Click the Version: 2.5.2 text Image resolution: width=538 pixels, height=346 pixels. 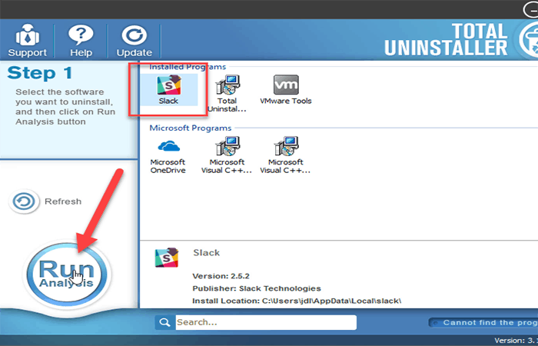pyautogui.click(x=221, y=276)
